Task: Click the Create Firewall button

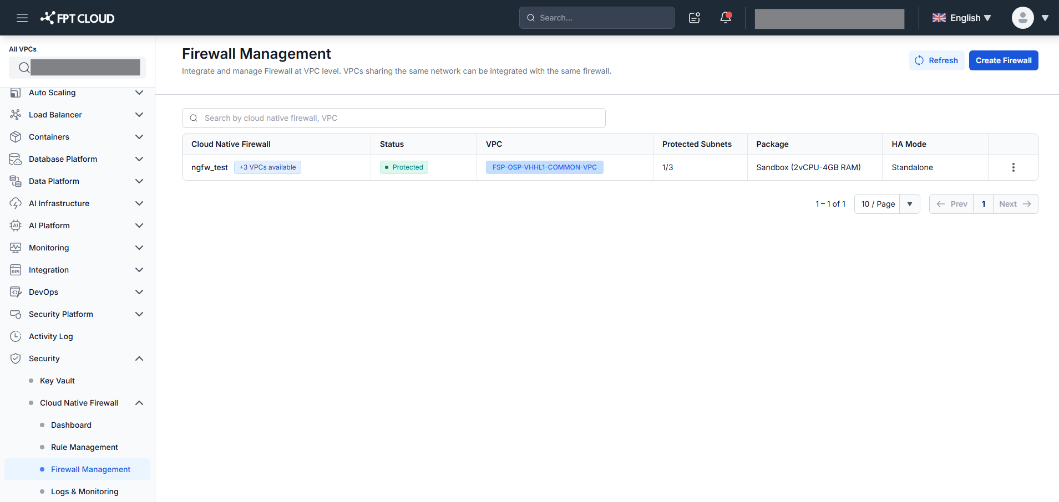Action: click(1004, 60)
